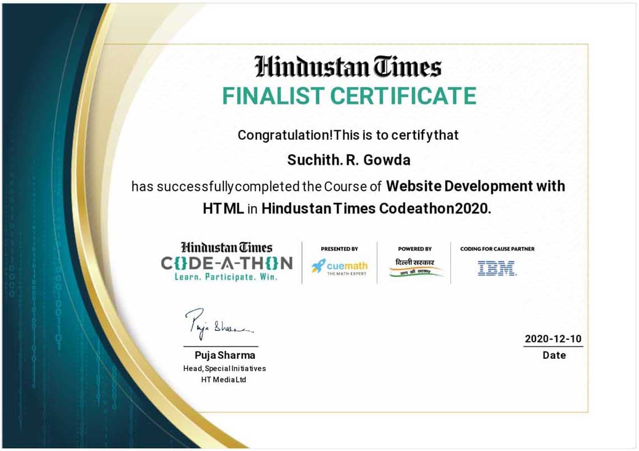Click the printed name Puja Sharma
Screen dimensions: 639x451
[224, 355]
